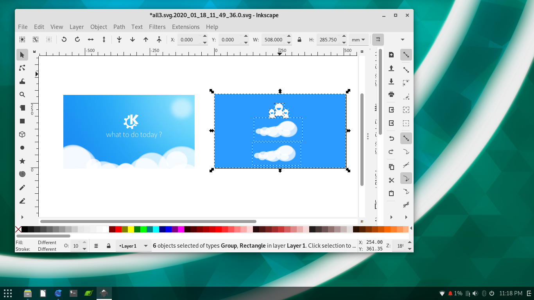Increase the X position value
Image resolution: width=534 pixels, height=300 pixels.
pos(204,37)
